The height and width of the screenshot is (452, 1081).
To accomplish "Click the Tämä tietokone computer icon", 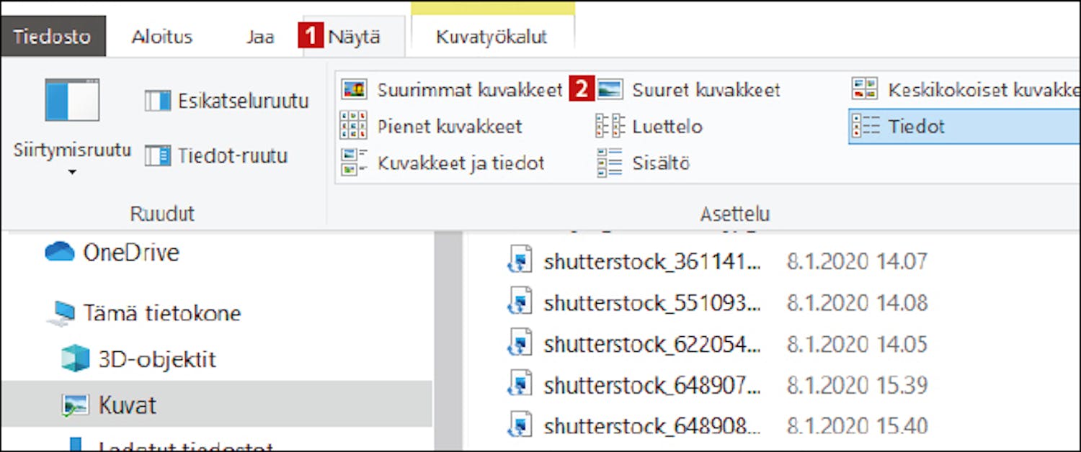I will pos(61,313).
